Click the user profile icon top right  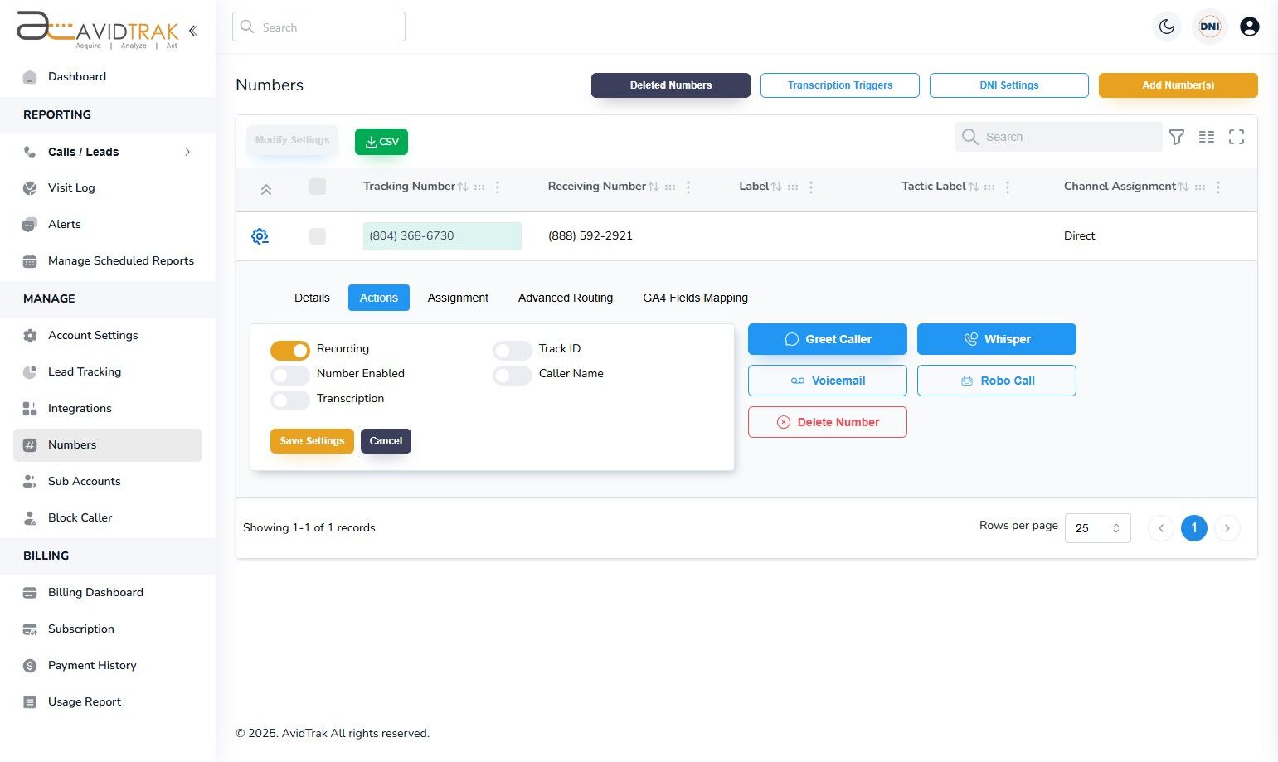click(1249, 26)
